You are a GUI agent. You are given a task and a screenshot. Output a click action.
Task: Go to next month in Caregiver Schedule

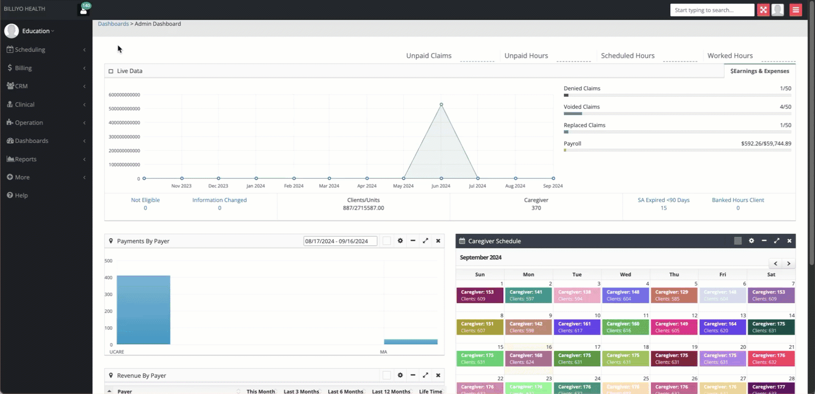[788, 264]
